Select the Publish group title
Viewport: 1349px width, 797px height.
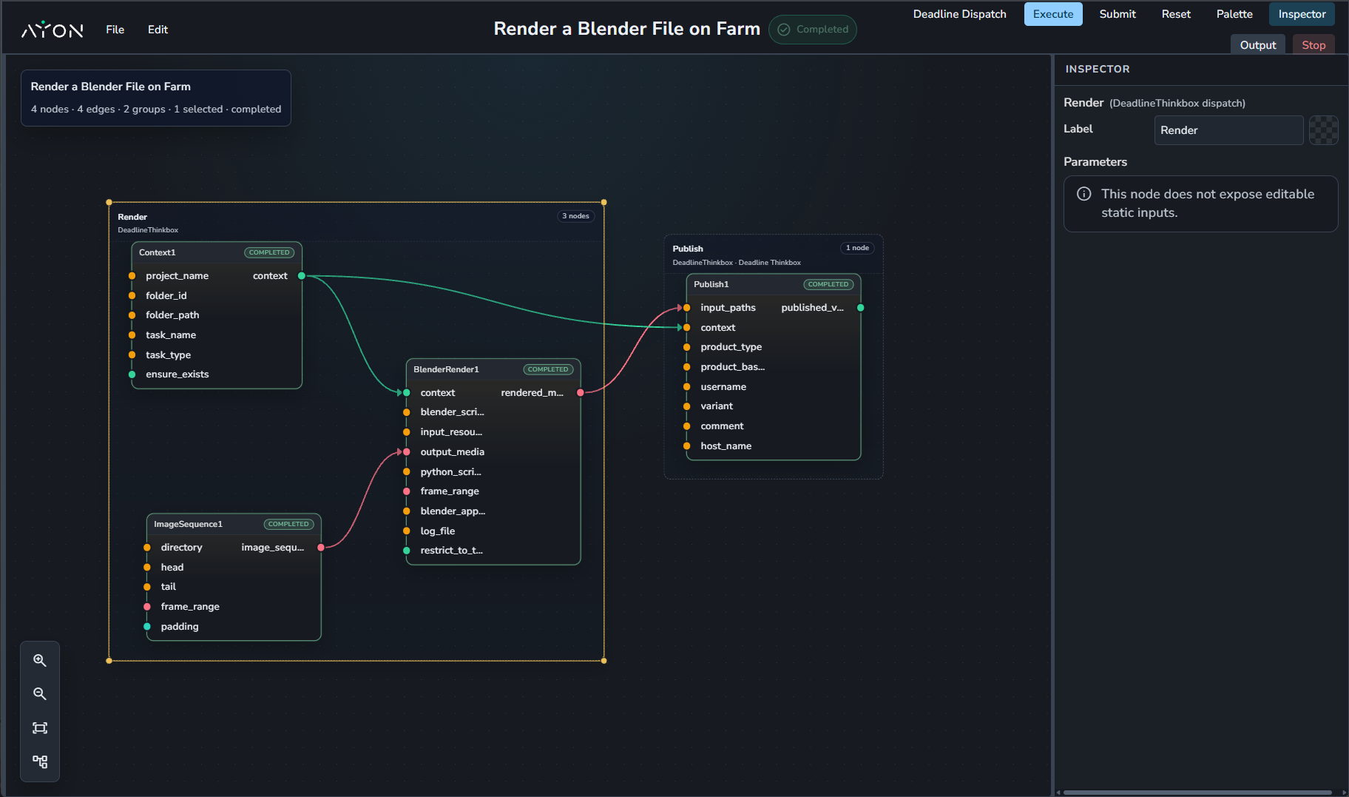point(688,249)
